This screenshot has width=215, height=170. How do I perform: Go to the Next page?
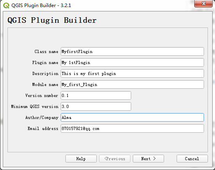148,159
